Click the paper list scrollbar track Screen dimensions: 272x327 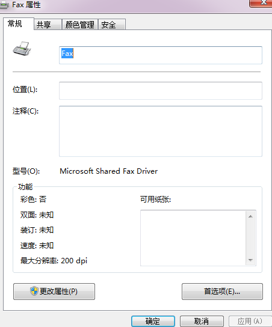pyautogui.click(x=250, y=238)
